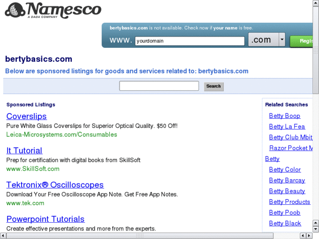Select Betty Barcay related search
Screen dimensions: 319x239
[x=287, y=180]
